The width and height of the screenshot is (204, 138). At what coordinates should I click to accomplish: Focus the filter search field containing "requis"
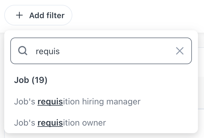(106, 51)
